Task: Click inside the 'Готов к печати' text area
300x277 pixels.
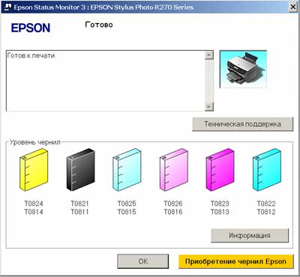Action: (105, 81)
